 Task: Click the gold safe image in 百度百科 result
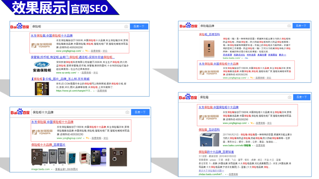click(x=209, y=48)
